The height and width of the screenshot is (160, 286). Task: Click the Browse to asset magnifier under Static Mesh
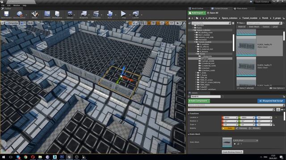(x=238, y=144)
